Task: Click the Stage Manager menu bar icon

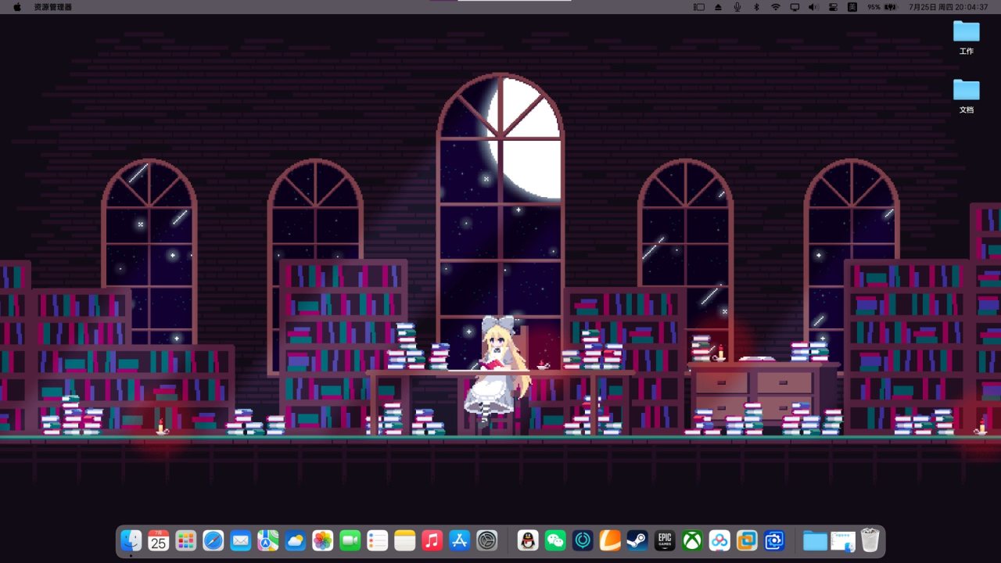Action: pos(699,7)
